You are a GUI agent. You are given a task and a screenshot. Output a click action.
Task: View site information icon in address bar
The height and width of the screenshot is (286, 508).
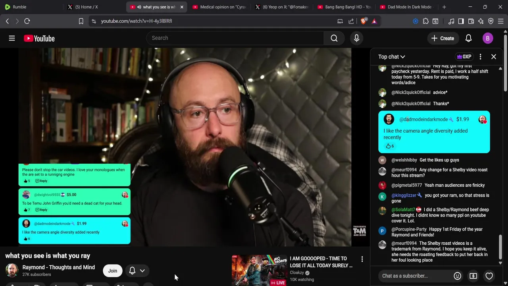coord(94,21)
